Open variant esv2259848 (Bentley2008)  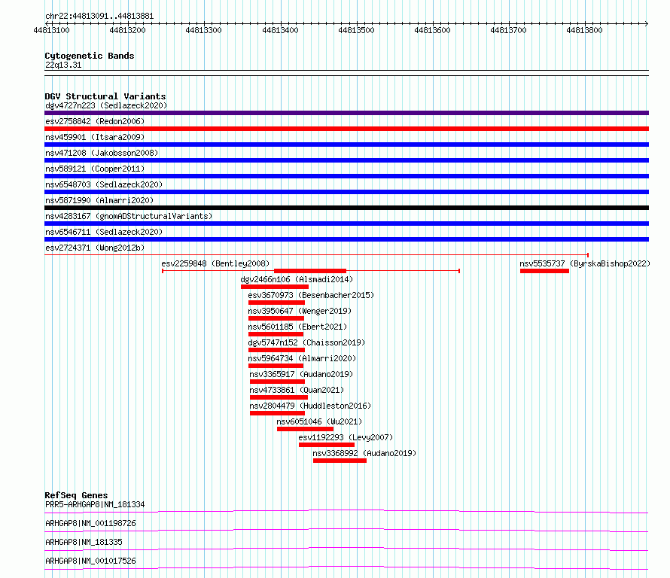215,263
